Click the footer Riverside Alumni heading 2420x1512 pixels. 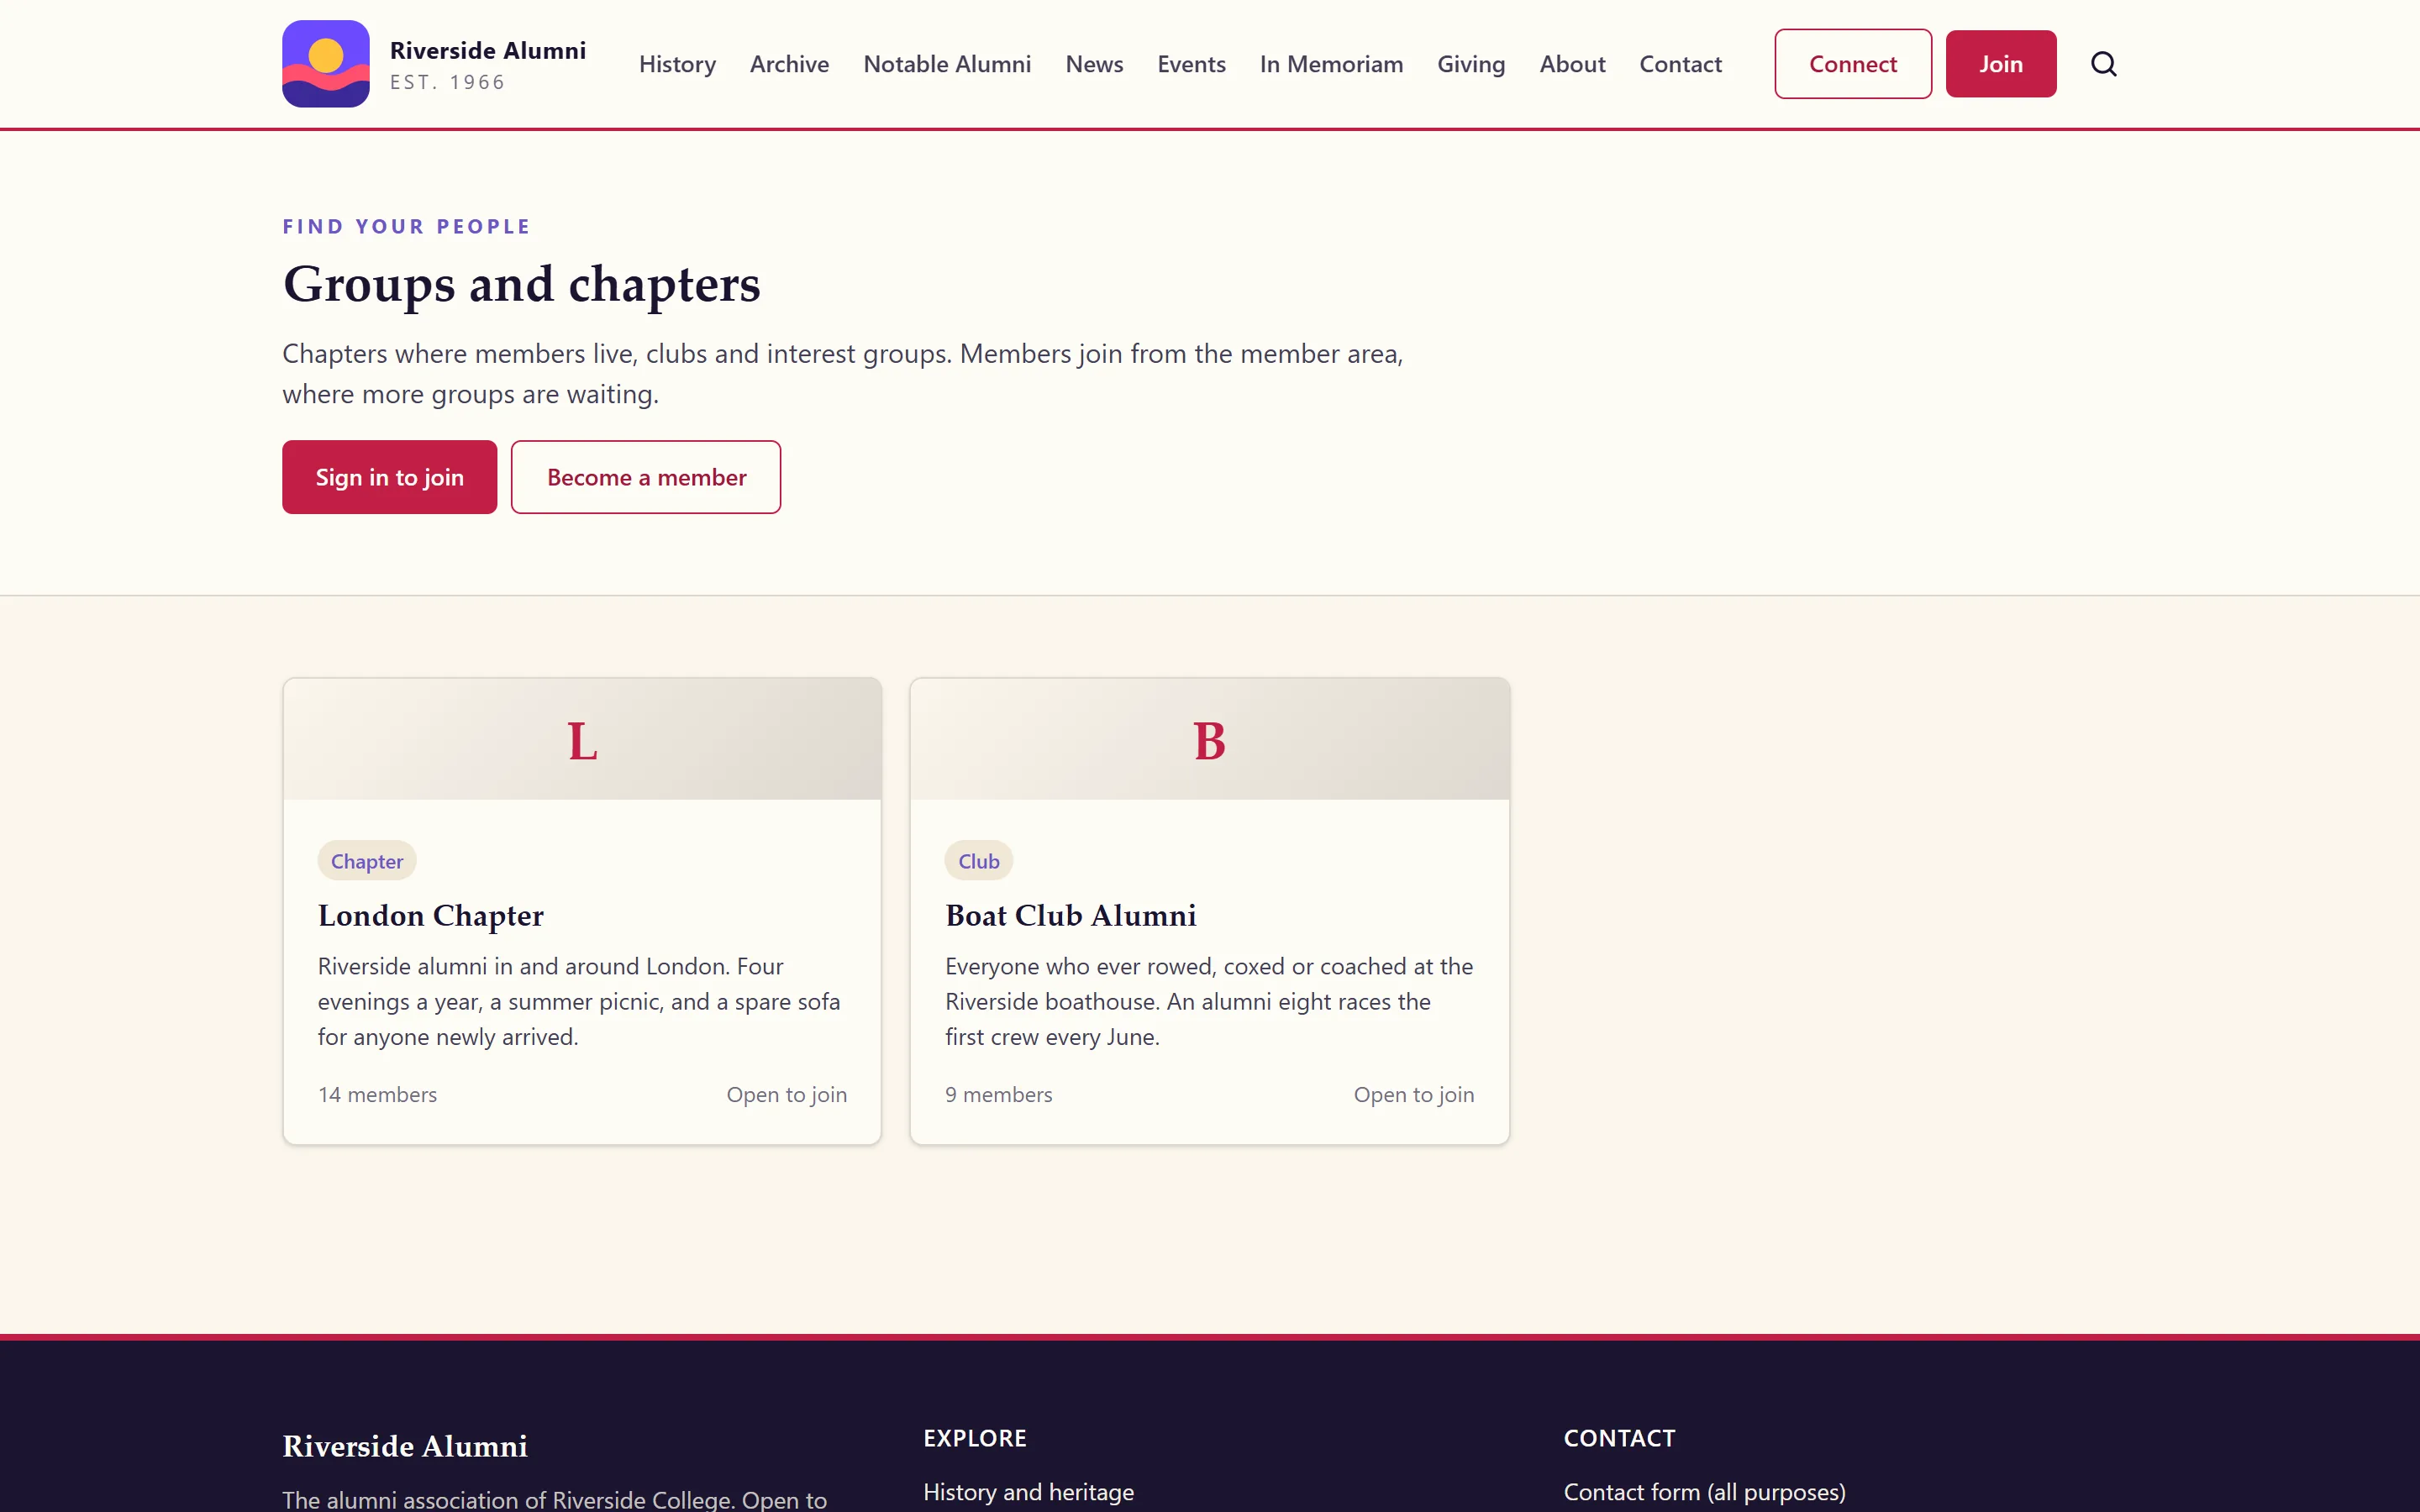pyautogui.click(x=405, y=1446)
